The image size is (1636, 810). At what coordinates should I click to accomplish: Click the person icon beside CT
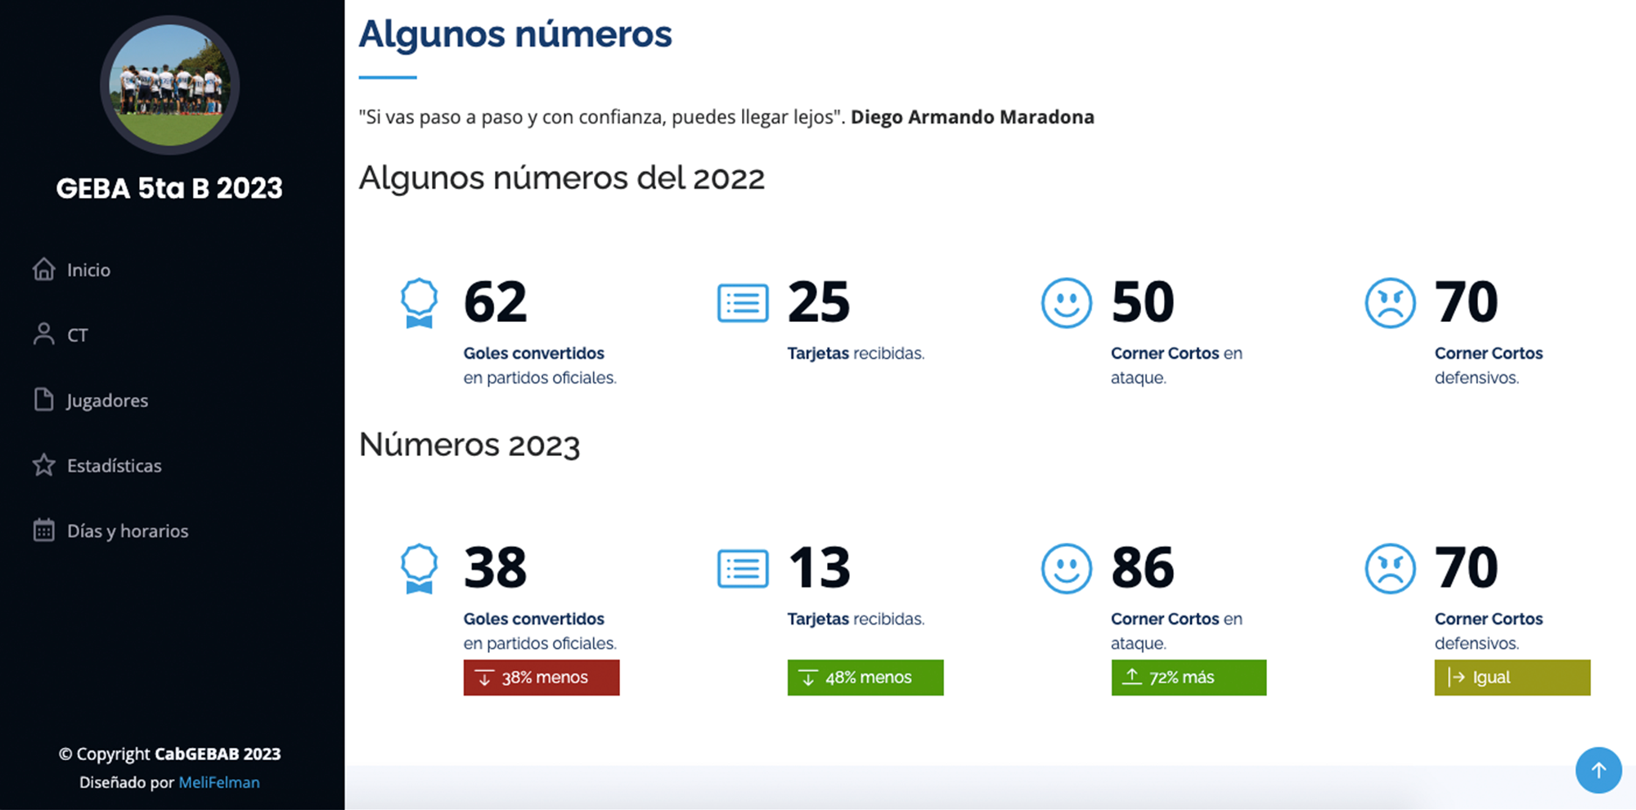[x=44, y=334]
